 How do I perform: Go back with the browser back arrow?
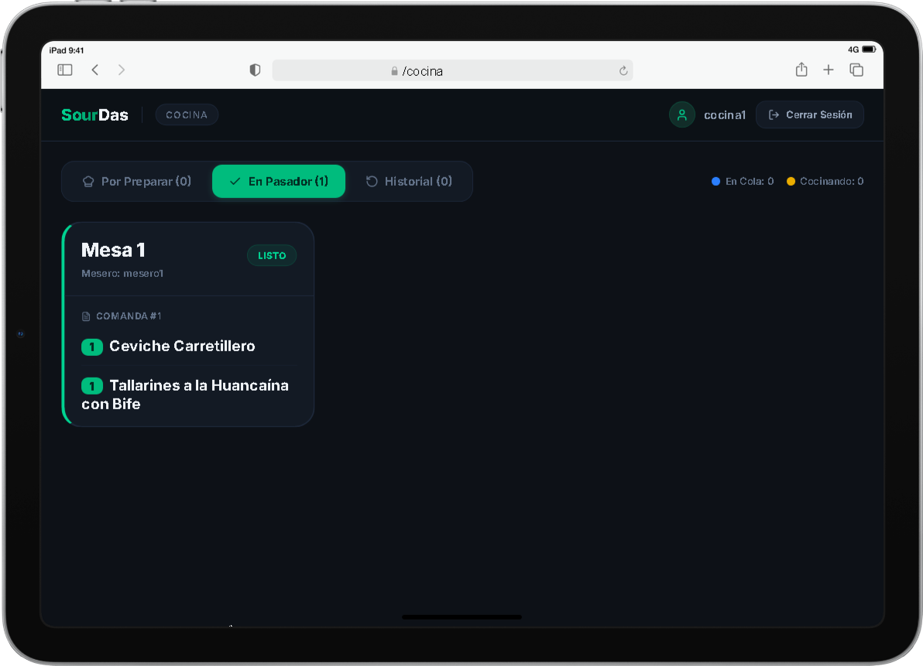pyautogui.click(x=94, y=70)
